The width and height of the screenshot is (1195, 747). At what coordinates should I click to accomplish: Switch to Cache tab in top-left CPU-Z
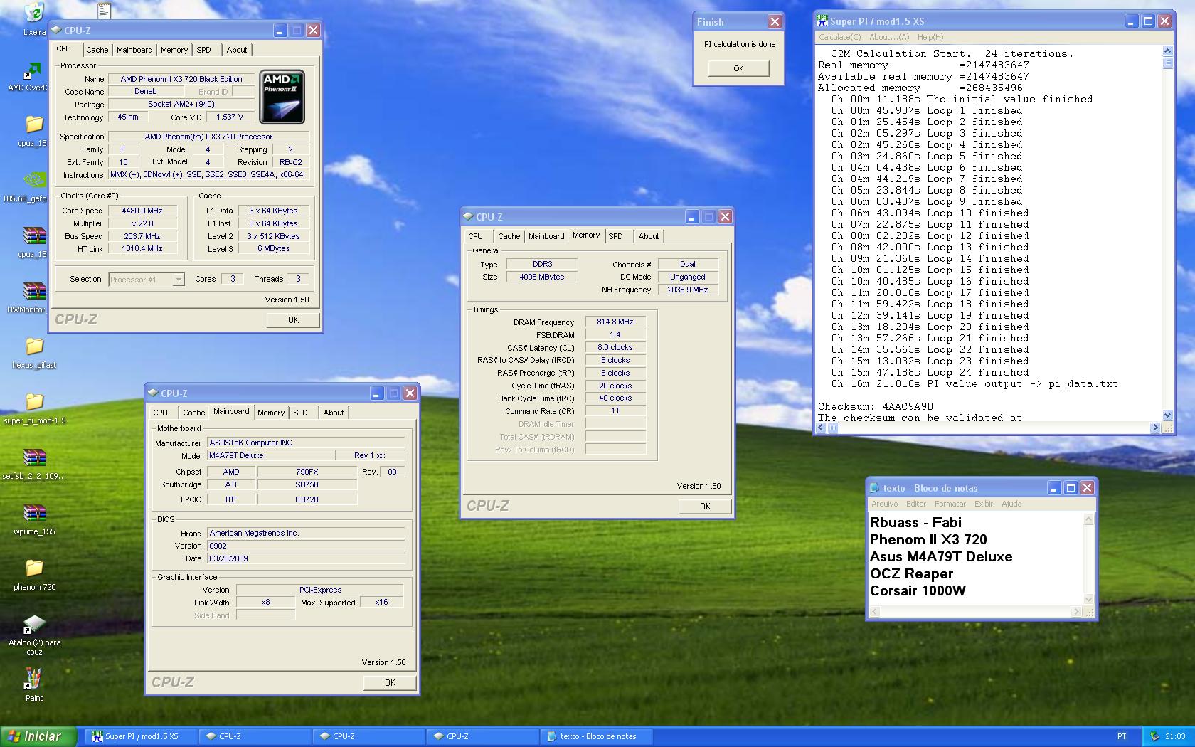97,50
